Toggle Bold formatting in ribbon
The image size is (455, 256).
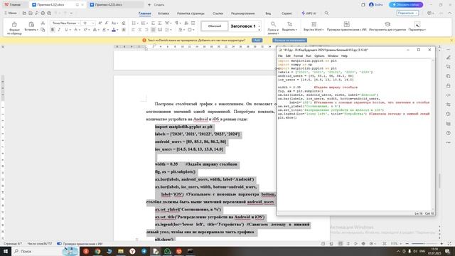(x=53, y=30)
